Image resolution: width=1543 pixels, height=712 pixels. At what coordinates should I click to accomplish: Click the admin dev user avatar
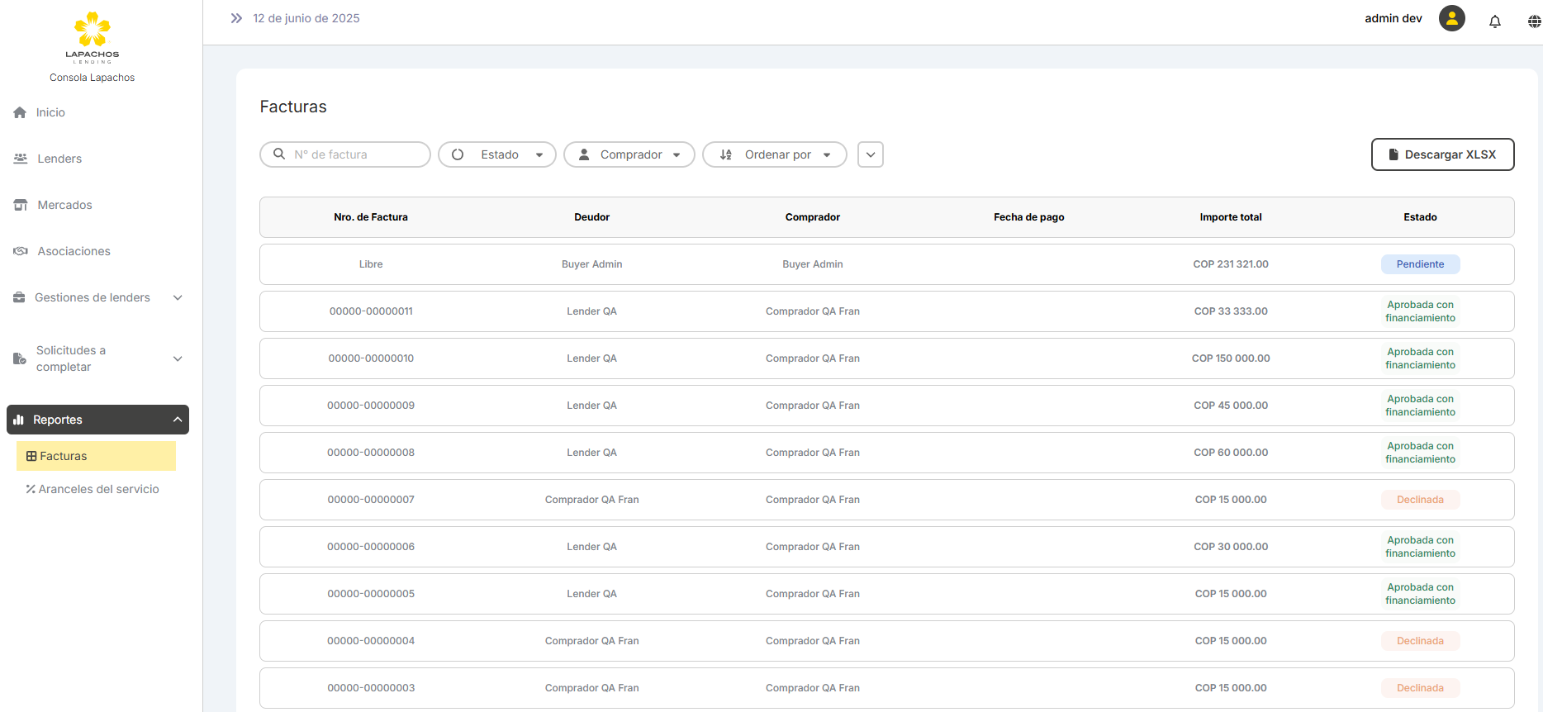1451,18
